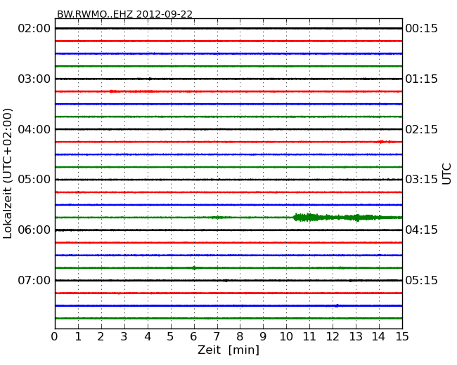Select the 07:00 local time label
Viewport: 457px width, 365px height.
[x=34, y=280]
